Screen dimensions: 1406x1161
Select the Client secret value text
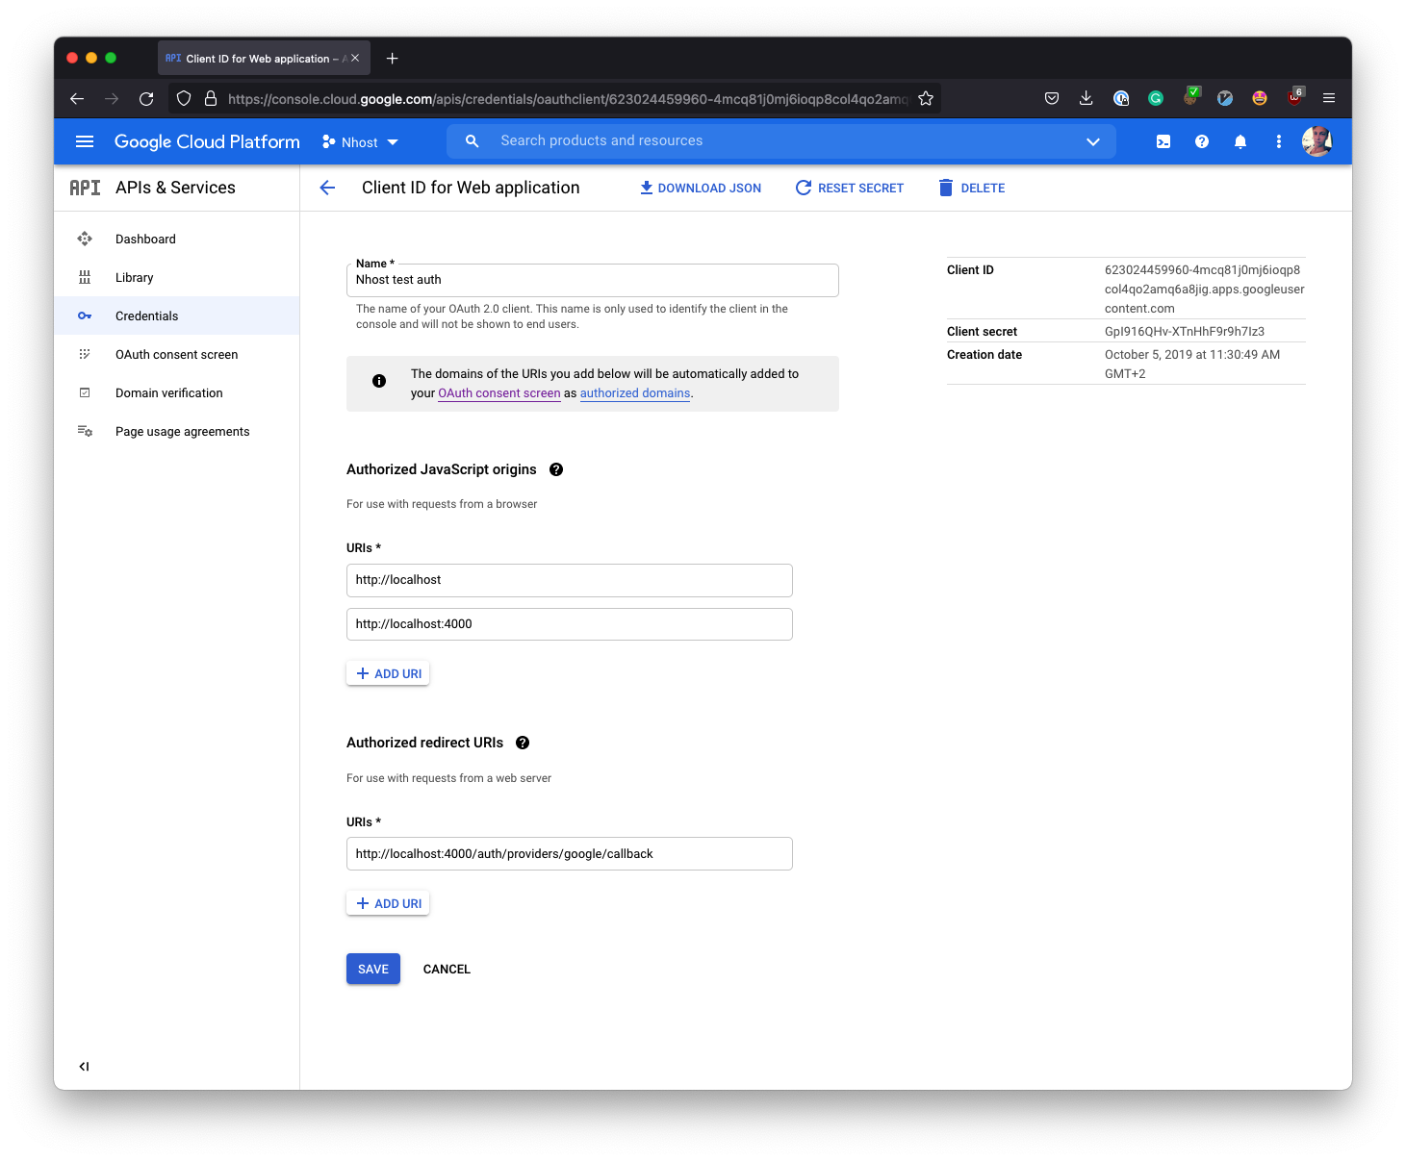click(1185, 331)
